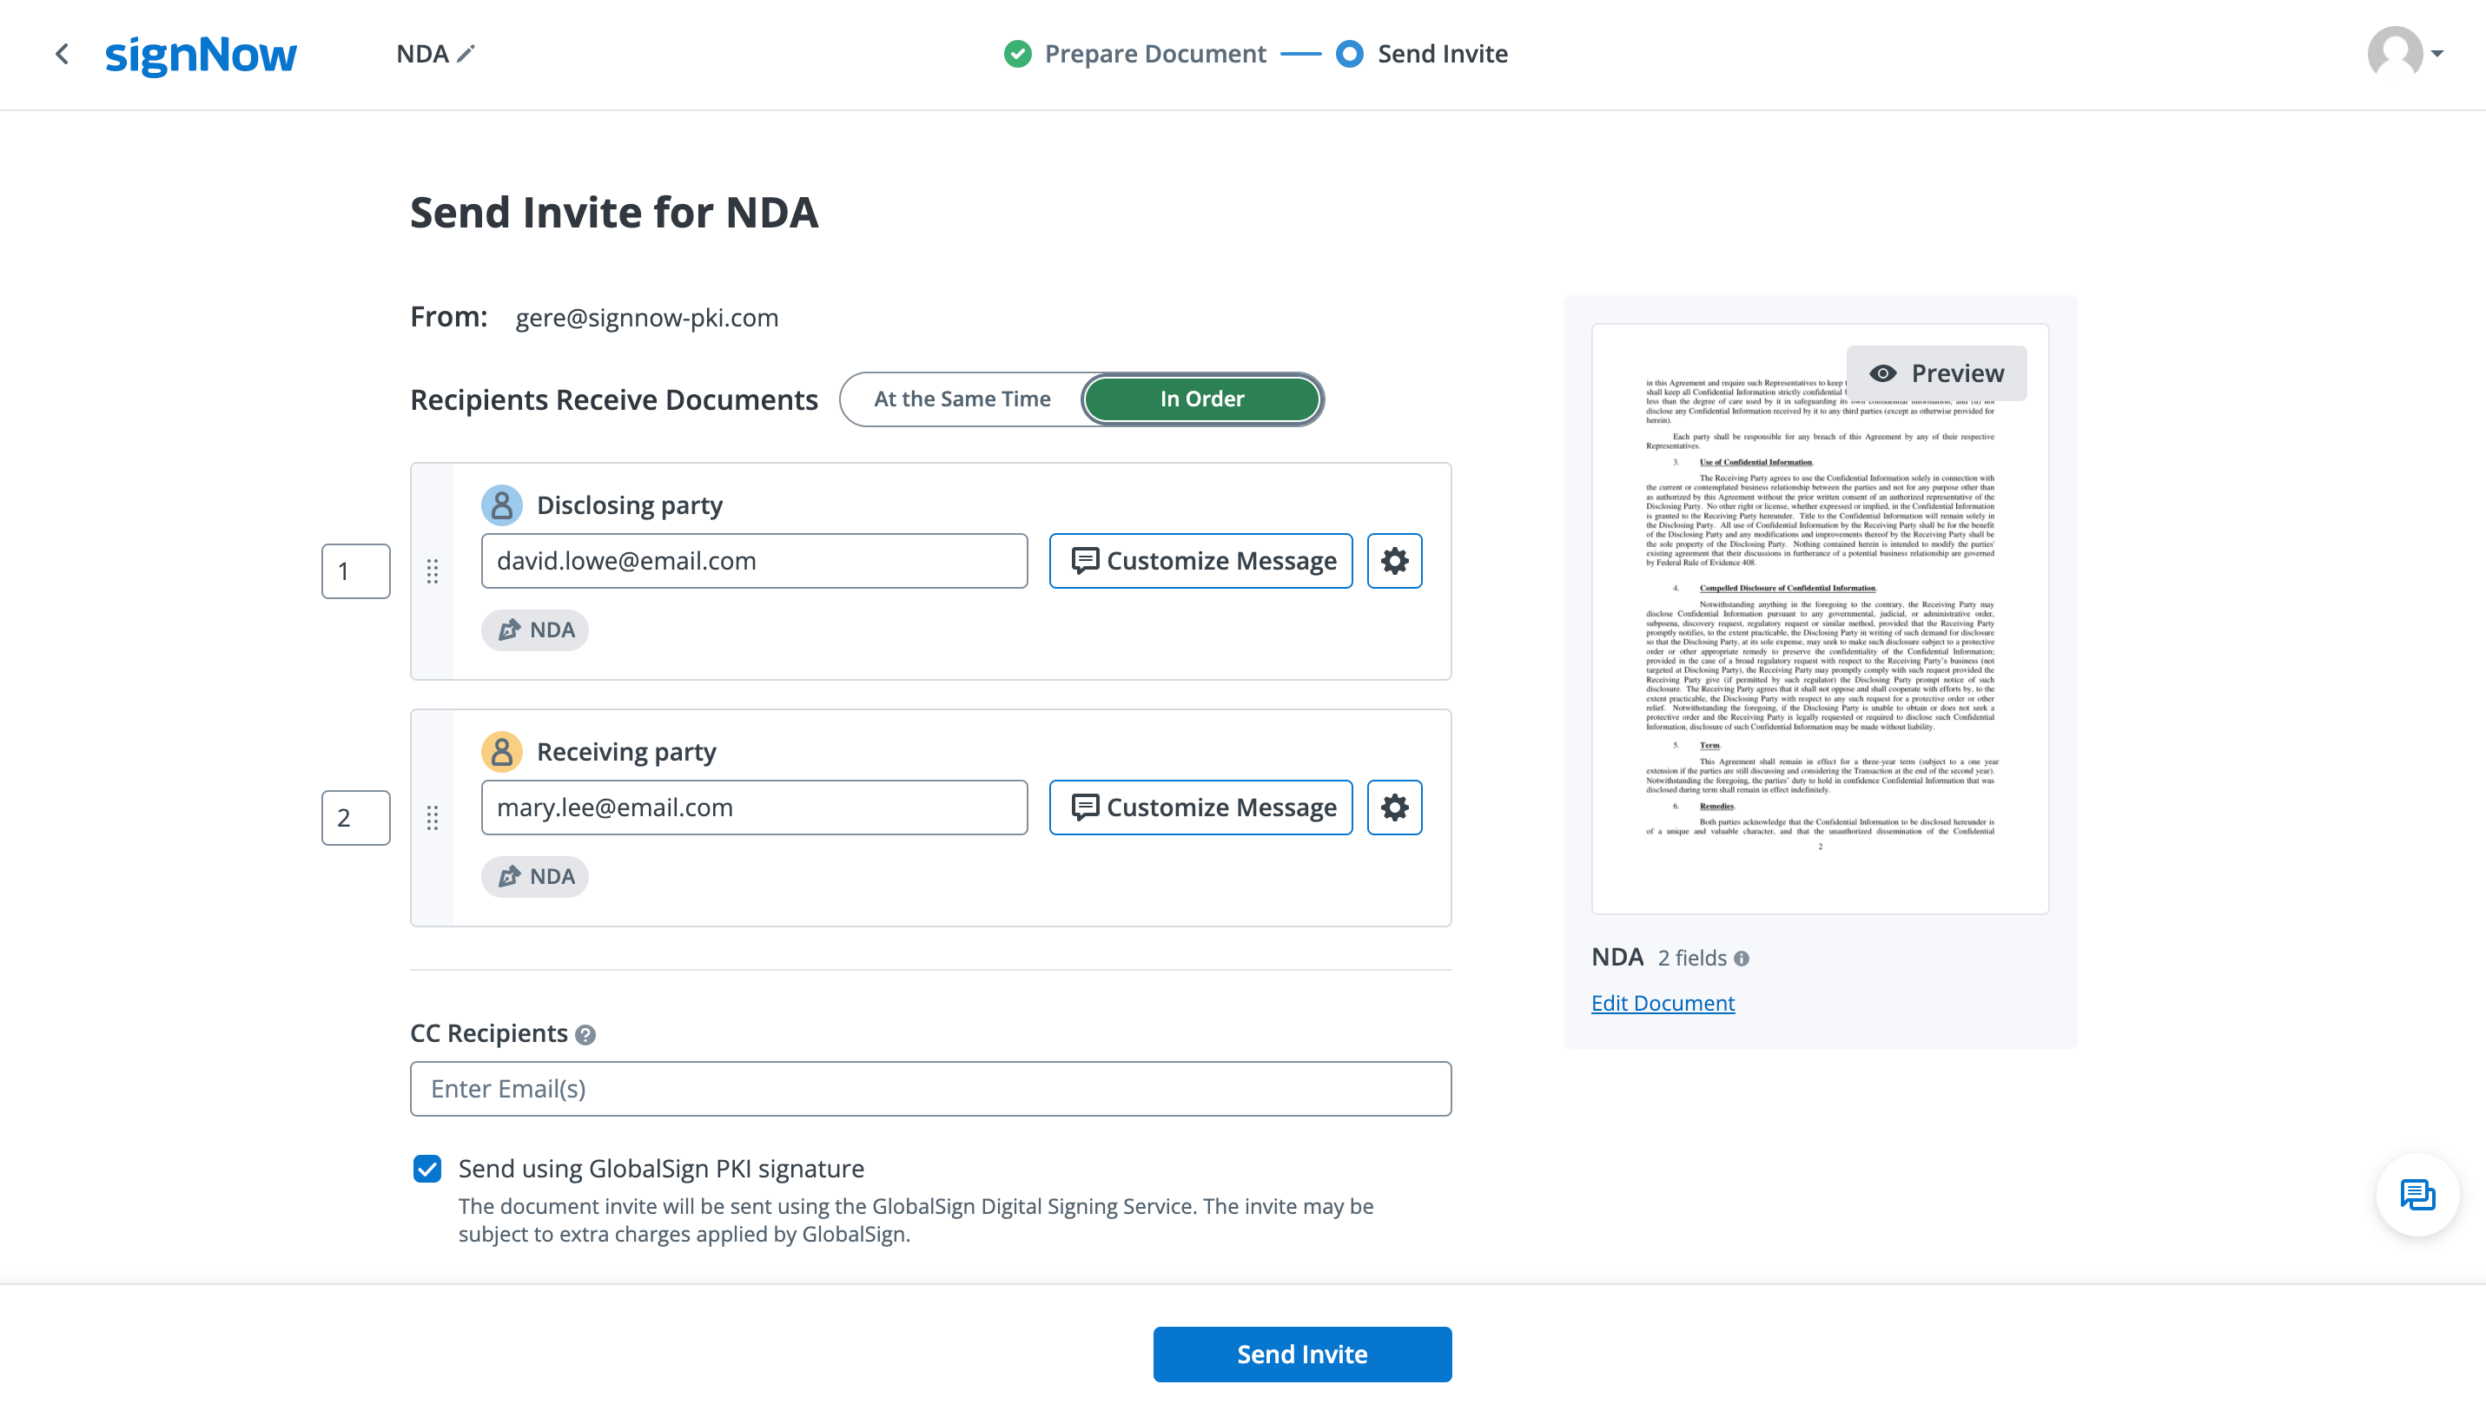Toggle to In Order recipients mode
The height and width of the screenshot is (1424, 2486).
pos(1202,398)
